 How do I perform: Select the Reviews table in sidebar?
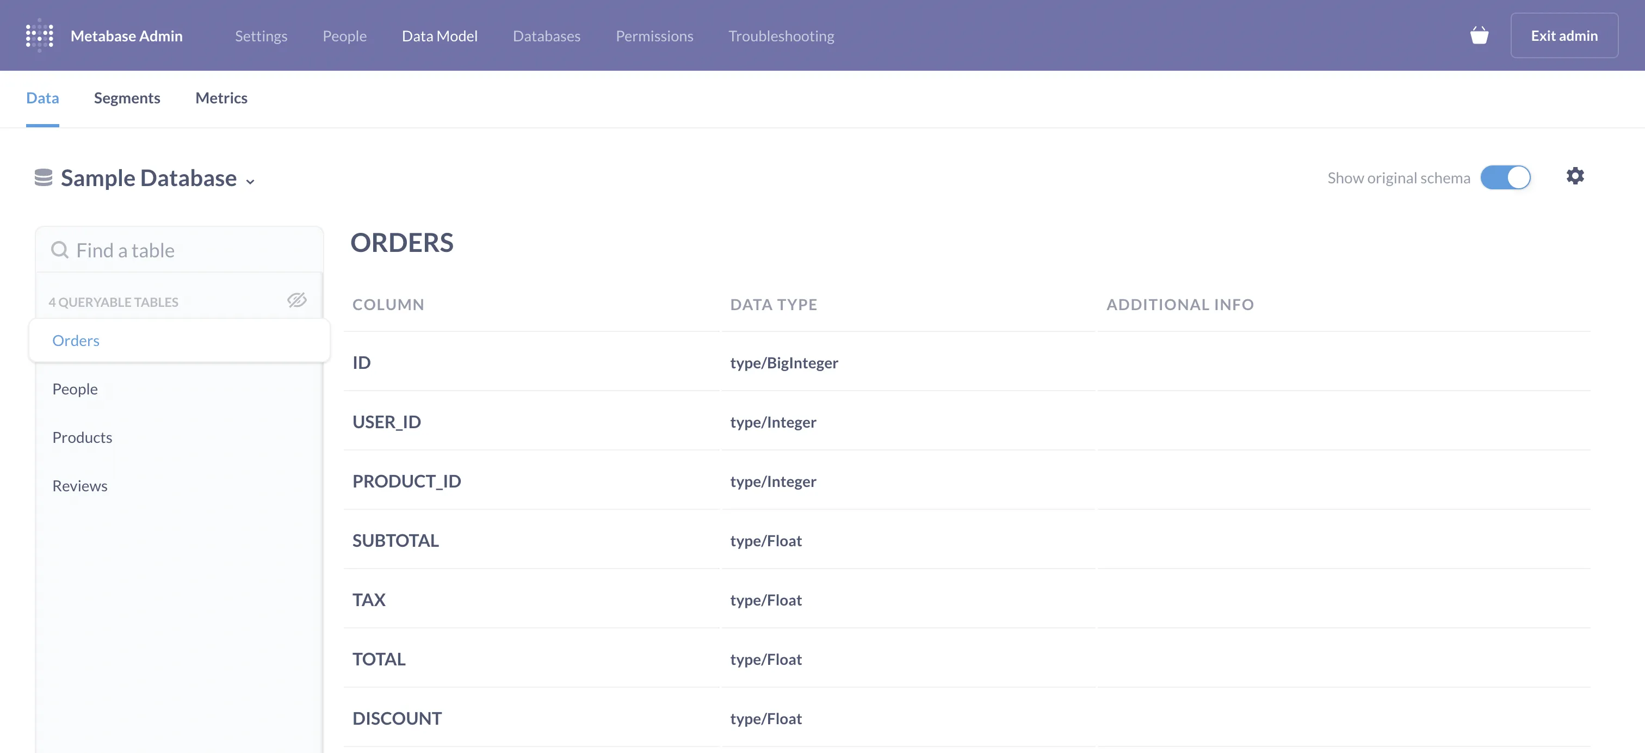(180, 486)
